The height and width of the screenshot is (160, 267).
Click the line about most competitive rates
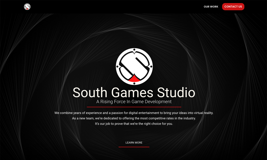[134, 118]
